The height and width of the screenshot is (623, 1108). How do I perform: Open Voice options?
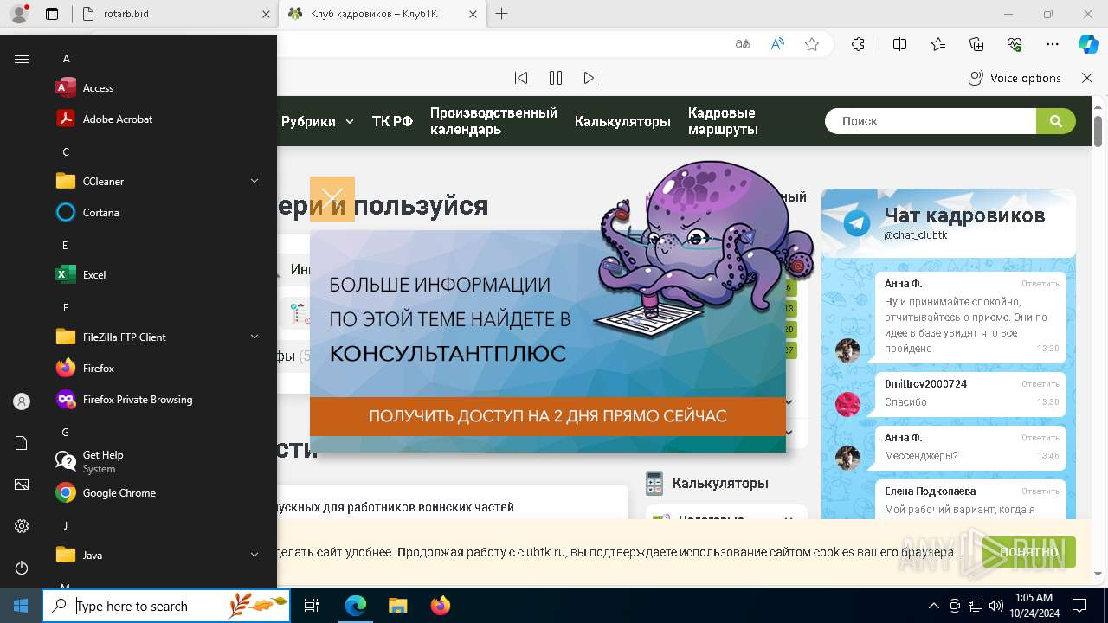[1015, 78]
